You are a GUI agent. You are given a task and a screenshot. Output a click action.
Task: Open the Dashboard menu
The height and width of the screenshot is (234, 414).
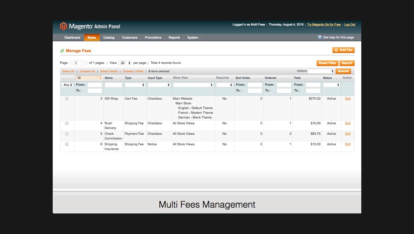(72, 38)
